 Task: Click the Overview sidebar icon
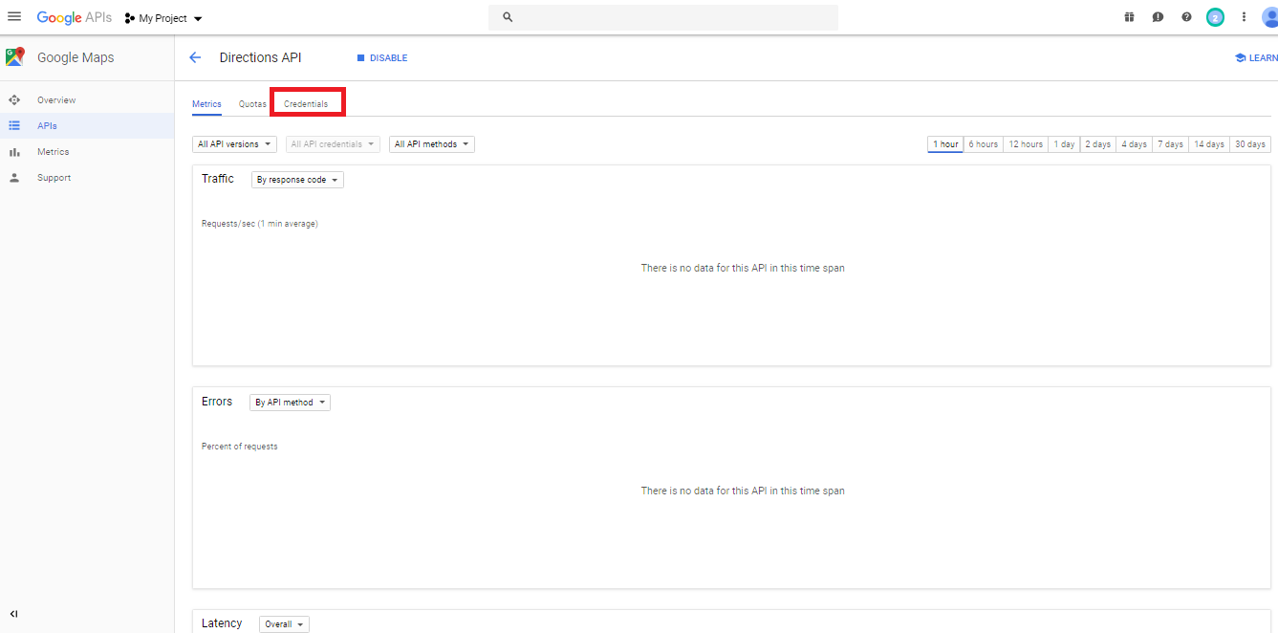(x=14, y=99)
